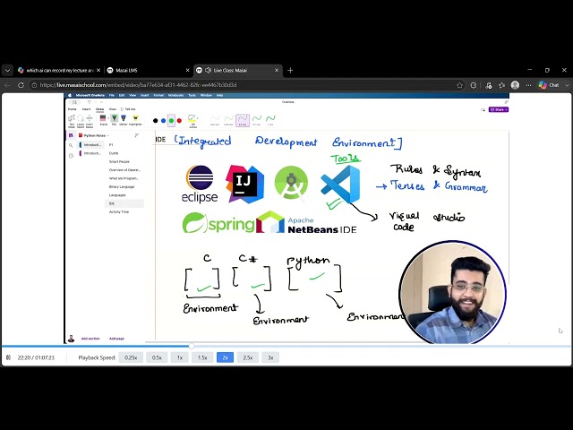Open the page sort icon
The image size is (573, 430).
click(x=137, y=135)
